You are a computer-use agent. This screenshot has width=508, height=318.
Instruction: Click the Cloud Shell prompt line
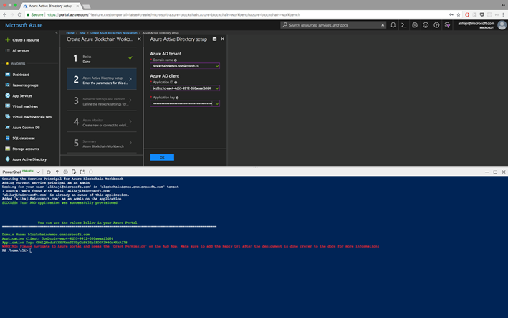tap(17, 251)
